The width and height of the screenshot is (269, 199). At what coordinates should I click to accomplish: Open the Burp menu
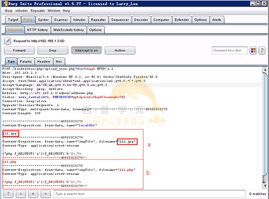coord(9,11)
